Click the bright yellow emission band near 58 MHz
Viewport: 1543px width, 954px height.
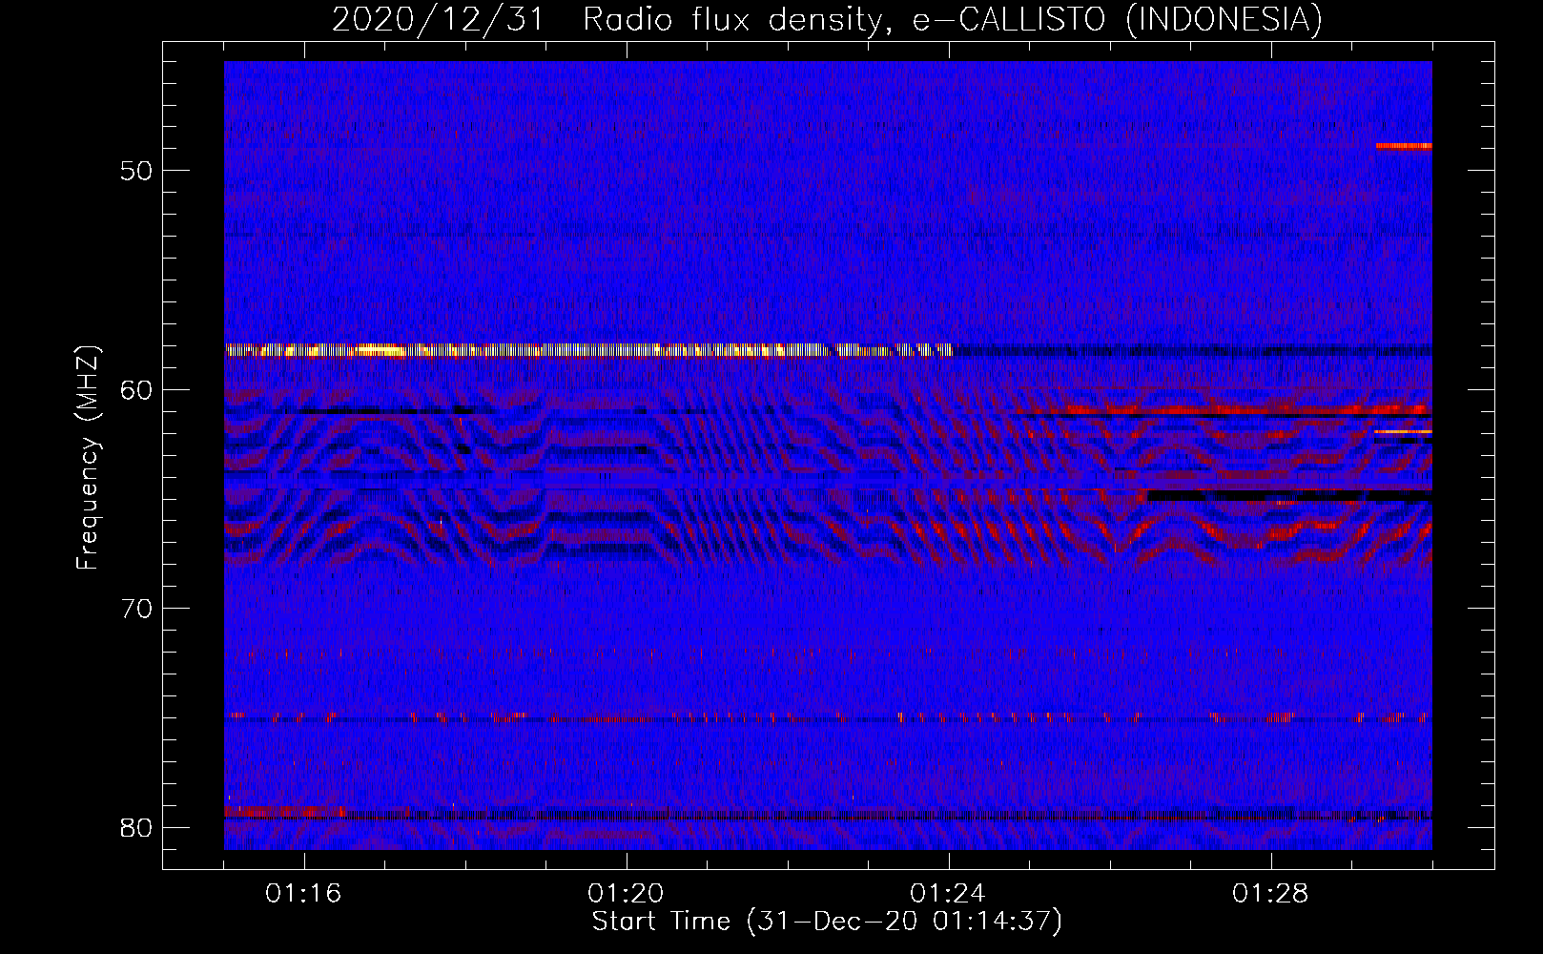[x=588, y=350]
